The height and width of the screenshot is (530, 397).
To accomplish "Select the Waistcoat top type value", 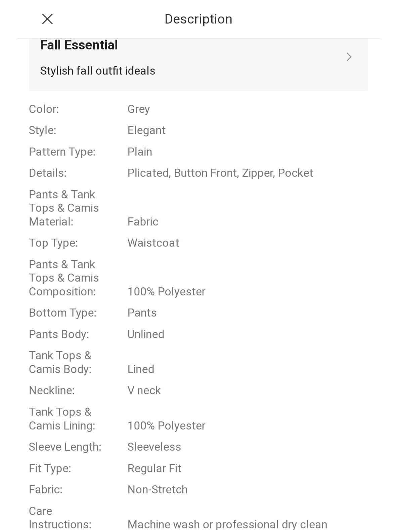I will tap(153, 243).
